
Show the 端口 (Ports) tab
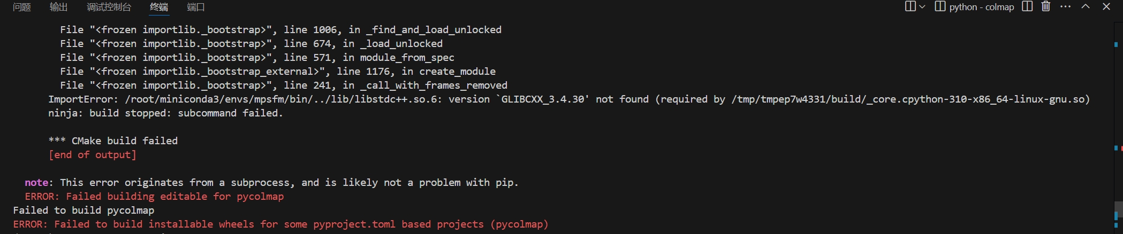tap(196, 7)
